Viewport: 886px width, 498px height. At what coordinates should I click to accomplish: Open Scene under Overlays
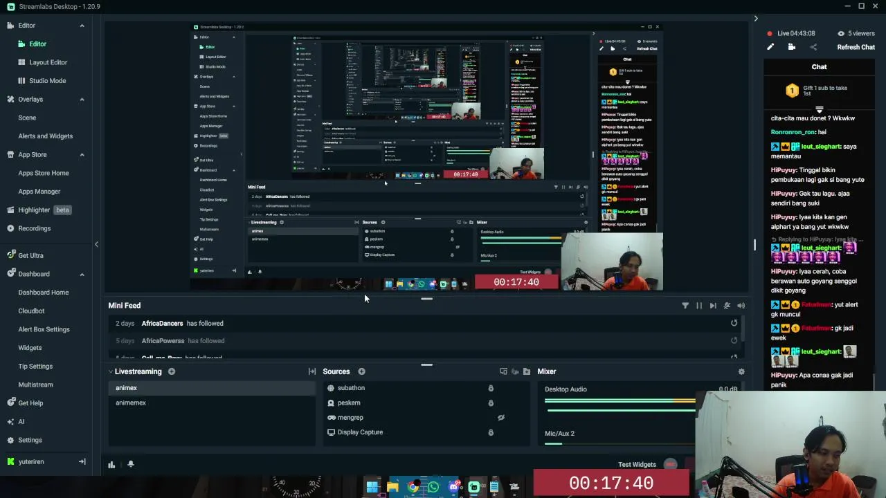pyautogui.click(x=27, y=118)
